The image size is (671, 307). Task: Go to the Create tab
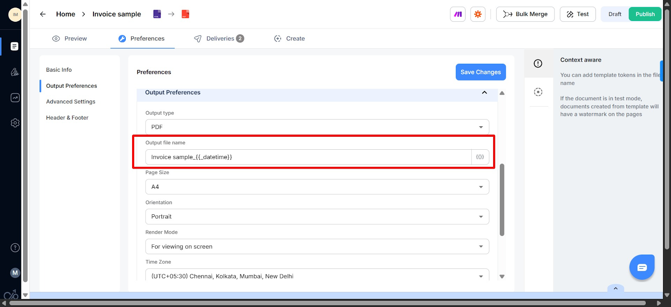point(289,39)
